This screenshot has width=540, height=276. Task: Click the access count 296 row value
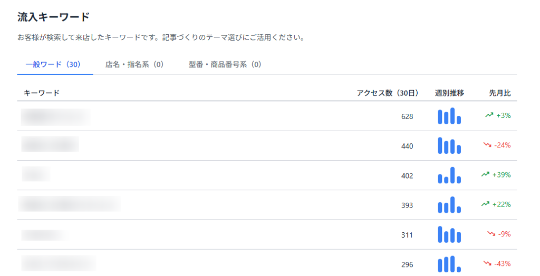[407, 264]
